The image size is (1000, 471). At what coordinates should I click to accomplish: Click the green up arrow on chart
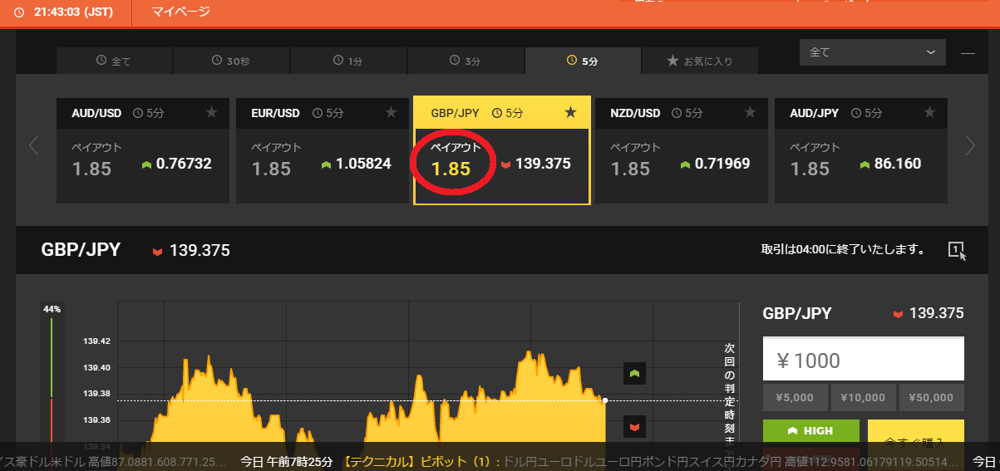point(634,375)
